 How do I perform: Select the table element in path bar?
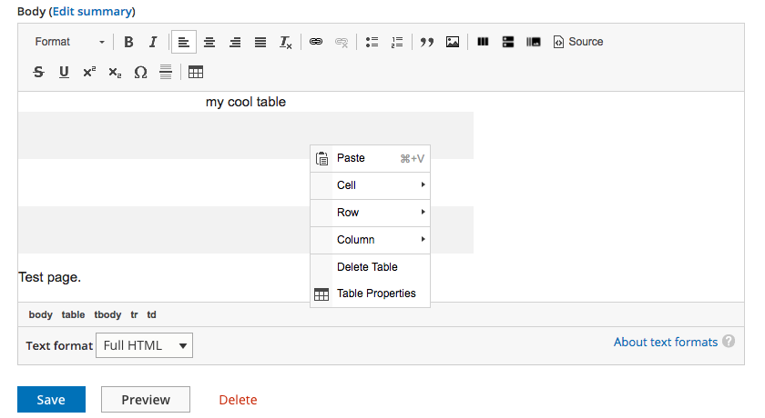tap(73, 314)
